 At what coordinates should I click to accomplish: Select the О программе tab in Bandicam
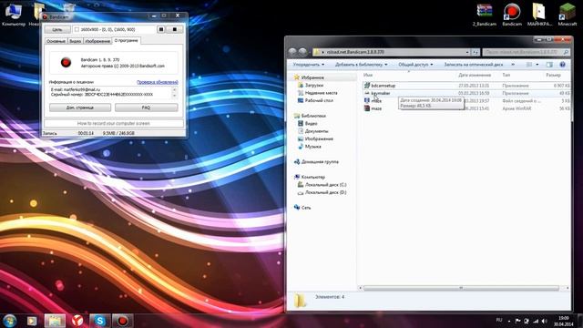(x=126, y=40)
